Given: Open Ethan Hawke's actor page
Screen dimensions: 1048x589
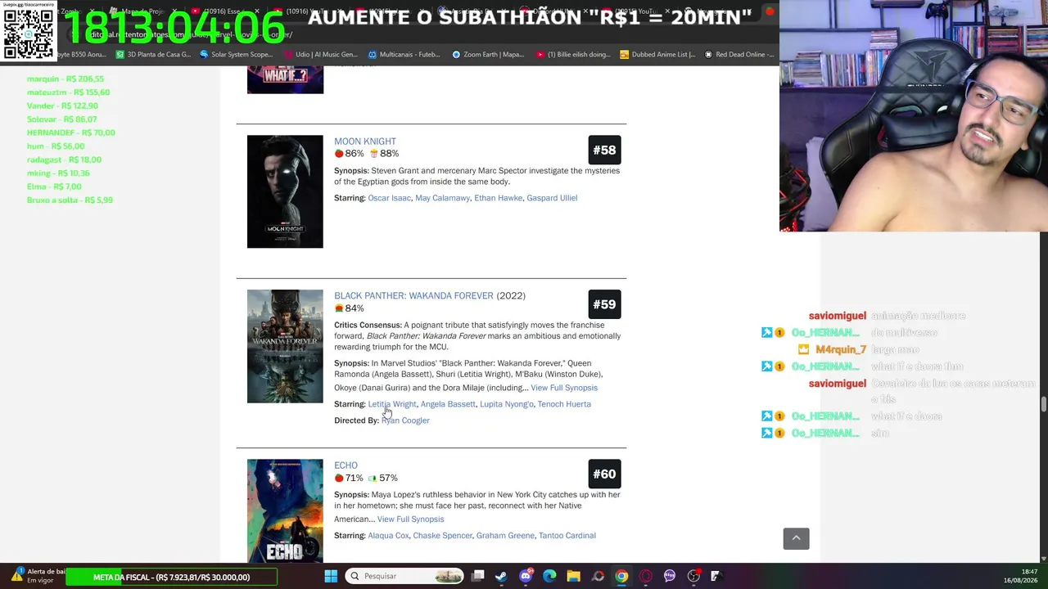Looking at the screenshot, I should point(498,198).
